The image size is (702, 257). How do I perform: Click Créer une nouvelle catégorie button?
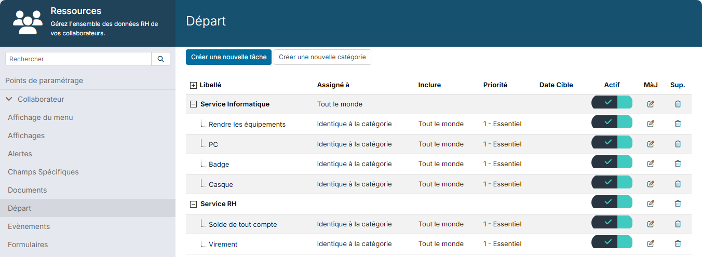(322, 57)
